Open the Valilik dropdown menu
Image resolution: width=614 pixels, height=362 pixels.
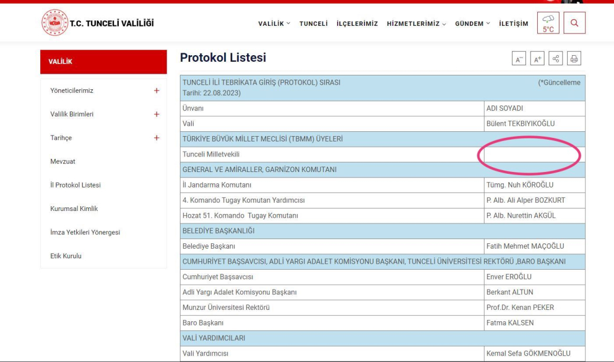pos(274,24)
